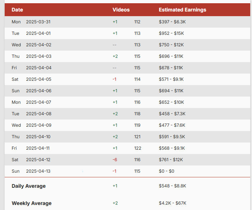Select the 2025-04-04 date cell
Image resolution: width=252 pixels, height=210 pixels.
(38, 68)
